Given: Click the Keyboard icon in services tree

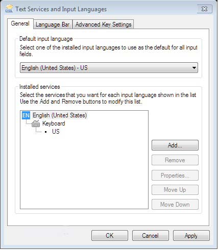Looking at the screenshot, I should (x=36, y=123).
